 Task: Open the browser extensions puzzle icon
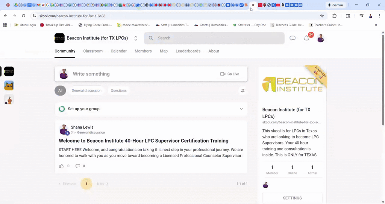[x=334, y=16]
